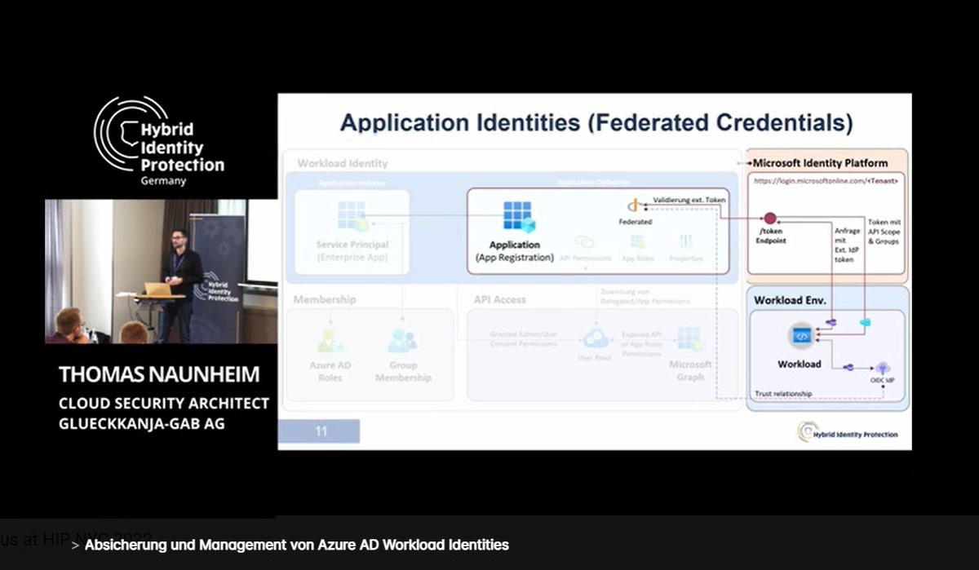The width and height of the screenshot is (979, 570).
Task: Click the Microsoft Identity Platform heading
Action: [820, 163]
